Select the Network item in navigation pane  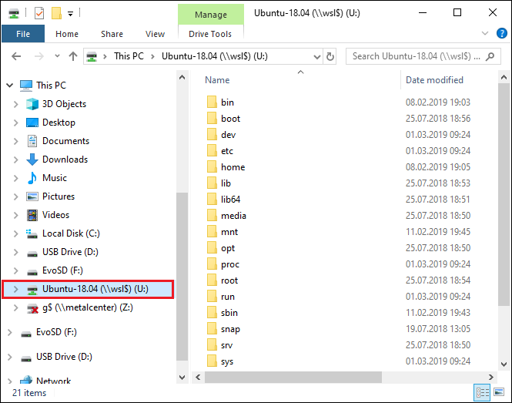click(x=53, y=381)
